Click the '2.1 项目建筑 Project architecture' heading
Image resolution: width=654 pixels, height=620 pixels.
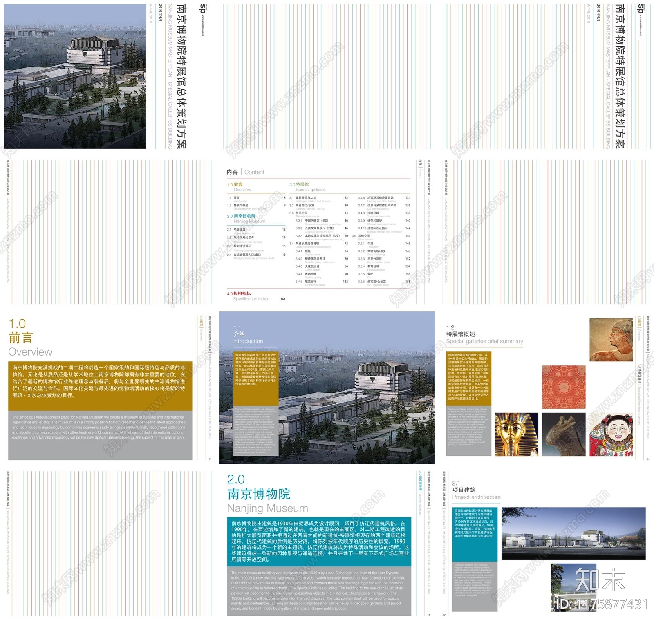pyautogui.click(x=476, y=490)
